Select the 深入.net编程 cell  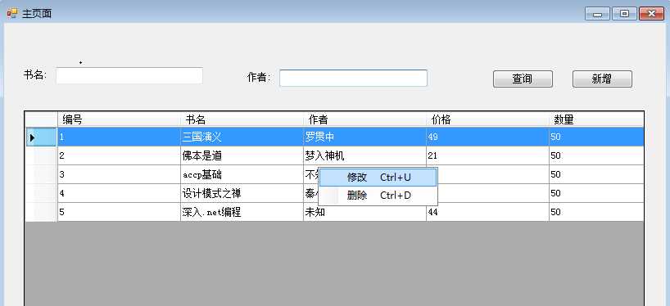pyautogui.click(x=242, y=212)
